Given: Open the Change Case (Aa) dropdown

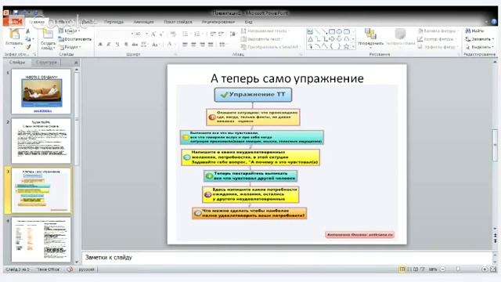Looking at the screenshot, I should click(x=156, y=45).
